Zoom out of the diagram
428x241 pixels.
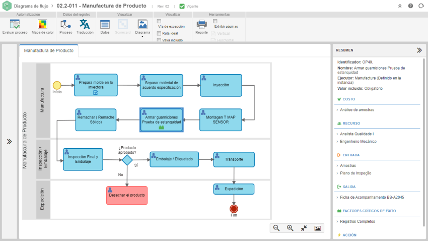pos(276,228)
